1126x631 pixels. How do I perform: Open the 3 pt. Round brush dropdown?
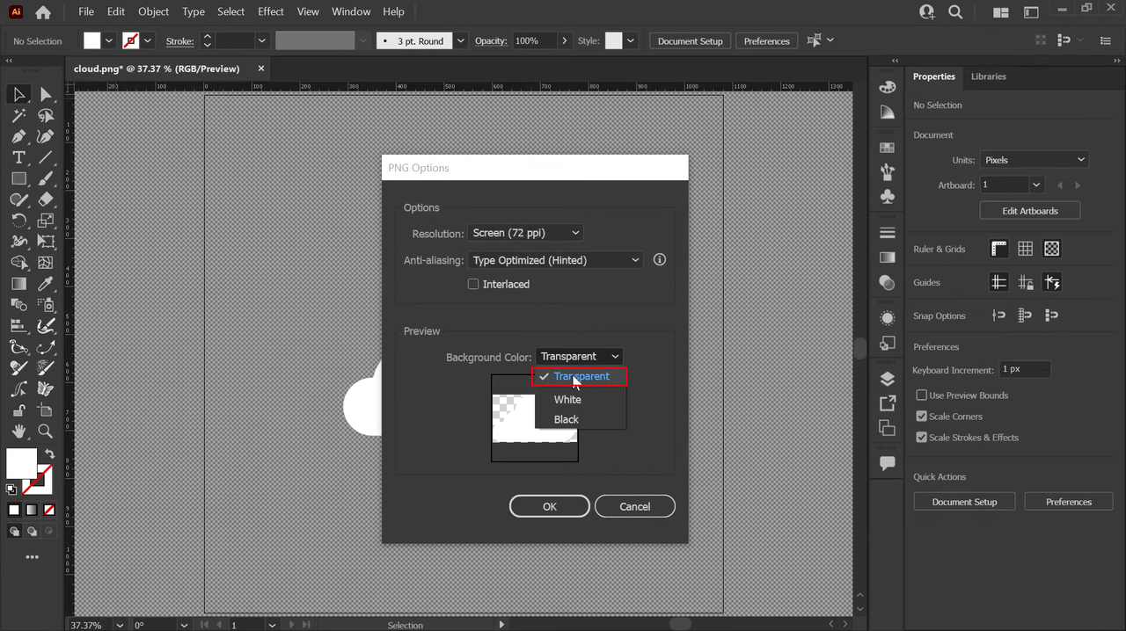coord(461,41)
